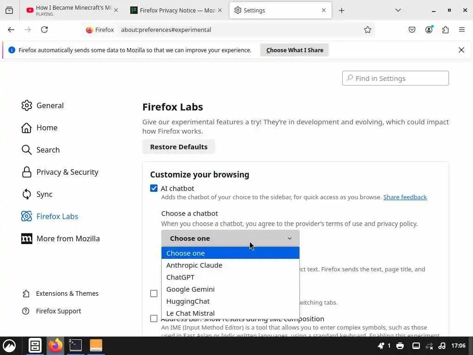Screen dimensions: 473x355
Task: Open Privacy & Security settings
Action: (x=60, y=172)
